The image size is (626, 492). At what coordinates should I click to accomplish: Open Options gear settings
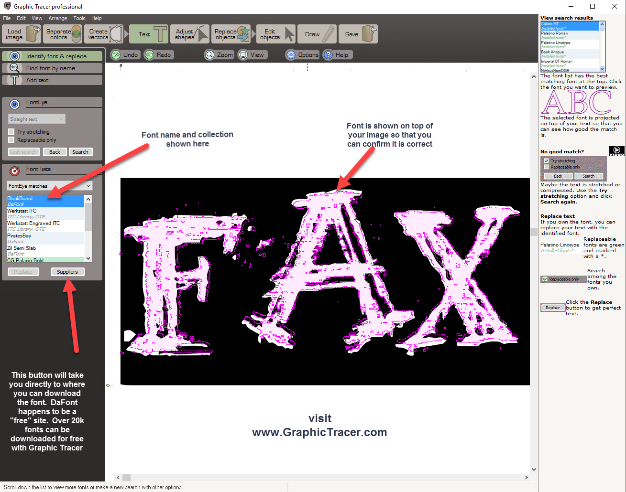302,55
